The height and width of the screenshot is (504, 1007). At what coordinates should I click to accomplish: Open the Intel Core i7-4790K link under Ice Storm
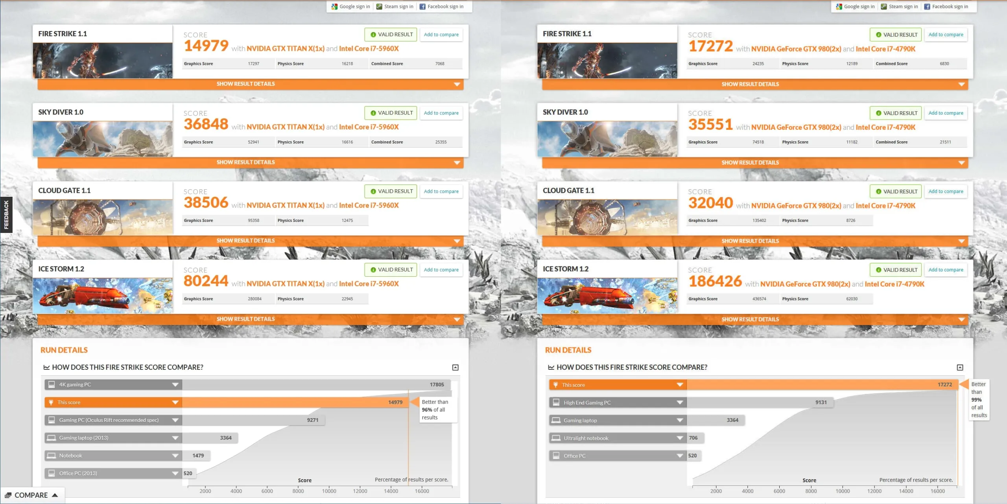[894, 284]
